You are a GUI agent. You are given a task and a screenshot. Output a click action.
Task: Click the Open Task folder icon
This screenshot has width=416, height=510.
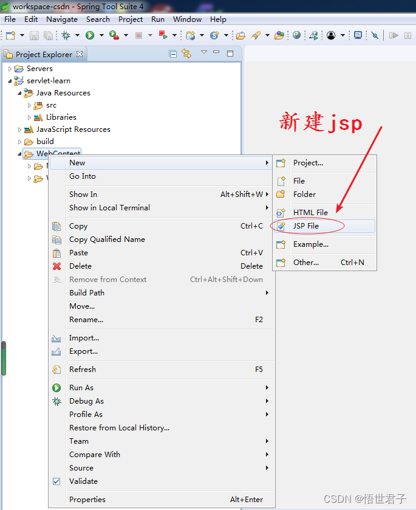[x=279, y=35]
